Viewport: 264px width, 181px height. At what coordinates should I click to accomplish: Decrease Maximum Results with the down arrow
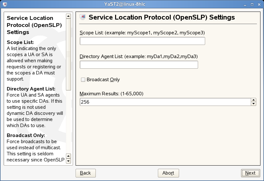(x=253, y=104)
